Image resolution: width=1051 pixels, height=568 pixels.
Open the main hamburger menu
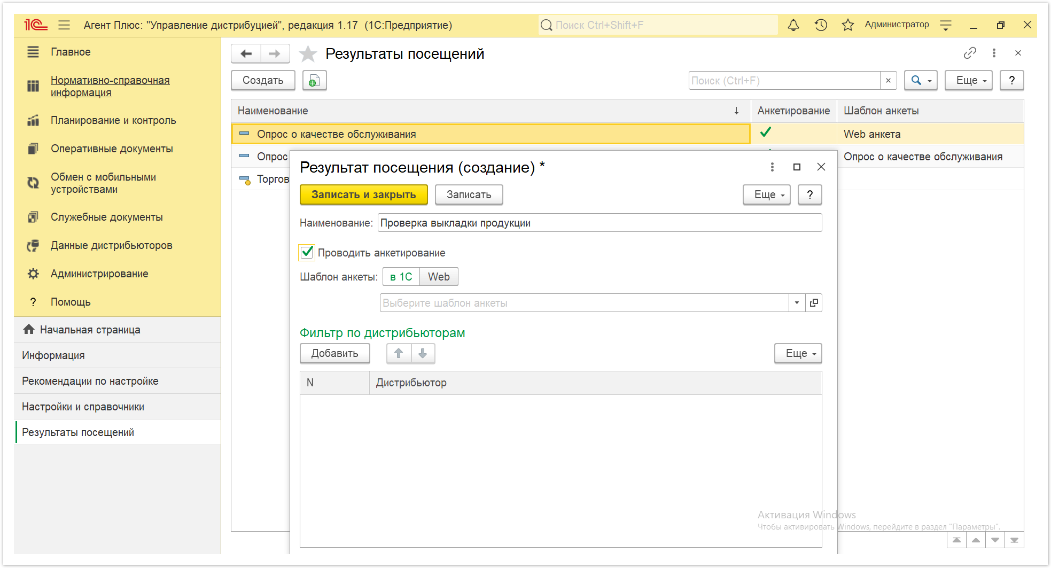click(x=64, y=25)
